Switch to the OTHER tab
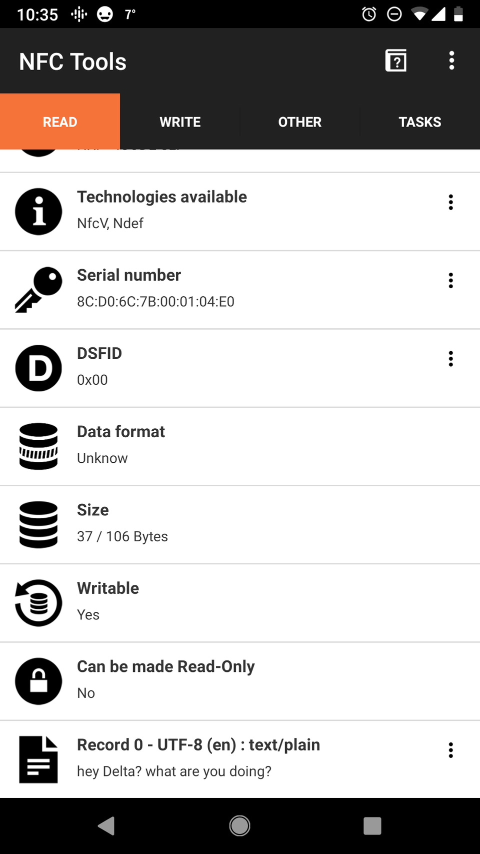 (x=300, y=122)
